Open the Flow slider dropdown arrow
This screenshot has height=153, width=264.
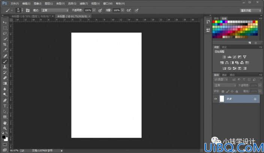pos(122,10)
